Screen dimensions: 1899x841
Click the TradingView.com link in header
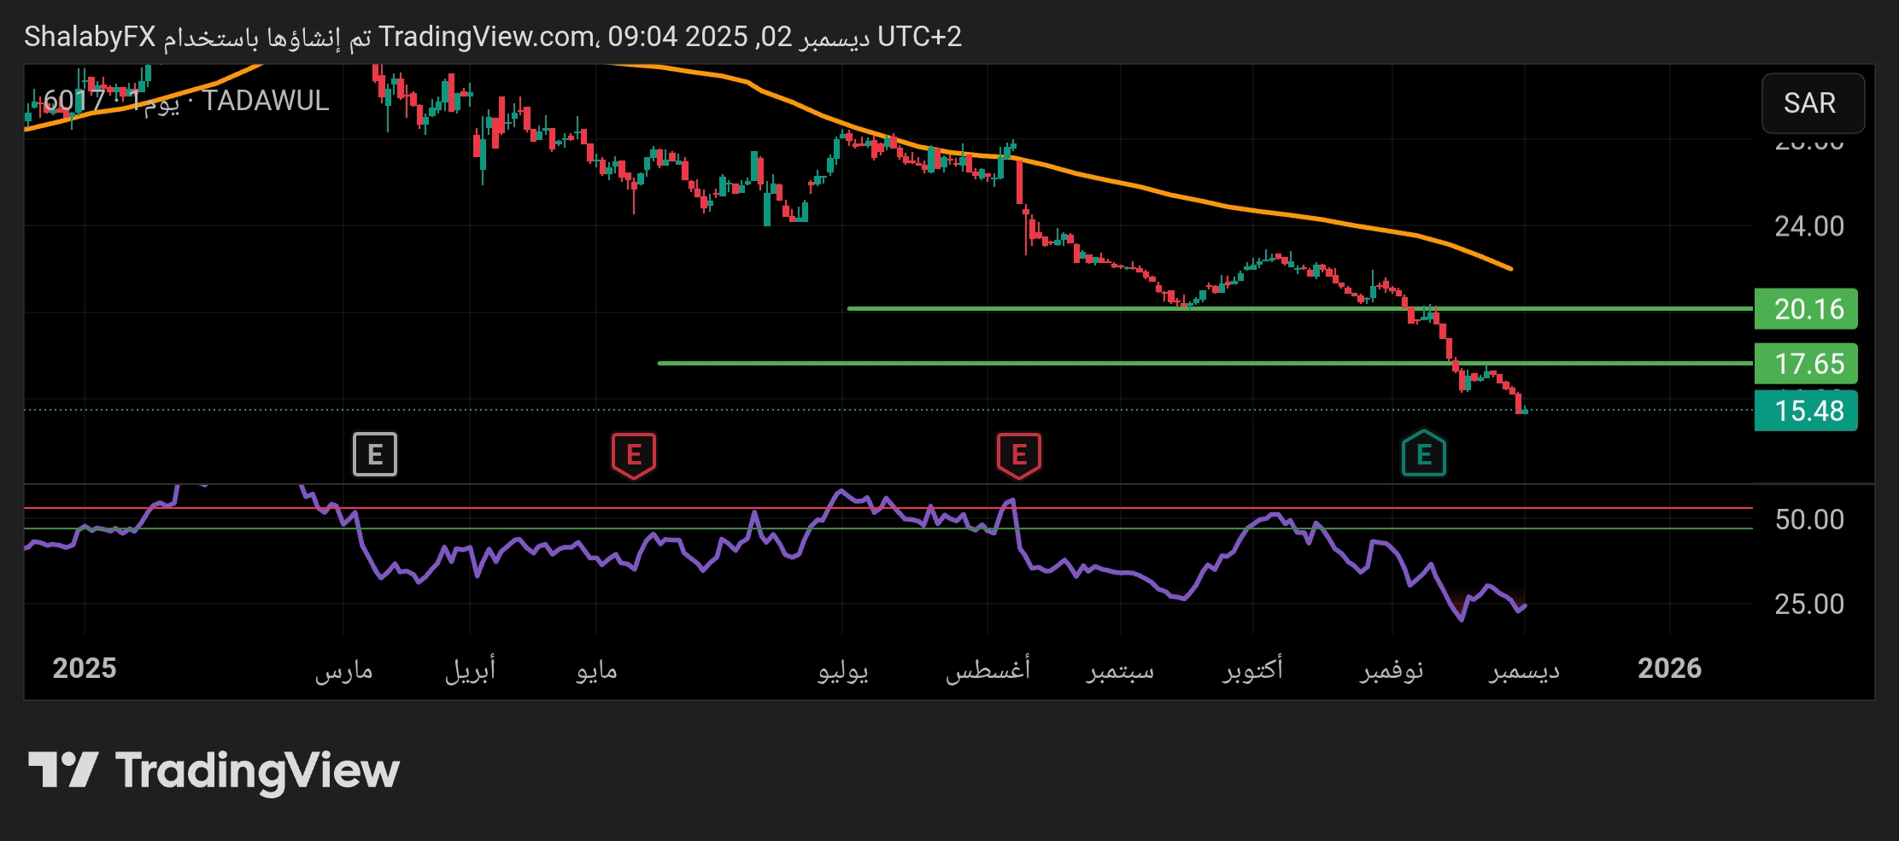tap(487, 37)
